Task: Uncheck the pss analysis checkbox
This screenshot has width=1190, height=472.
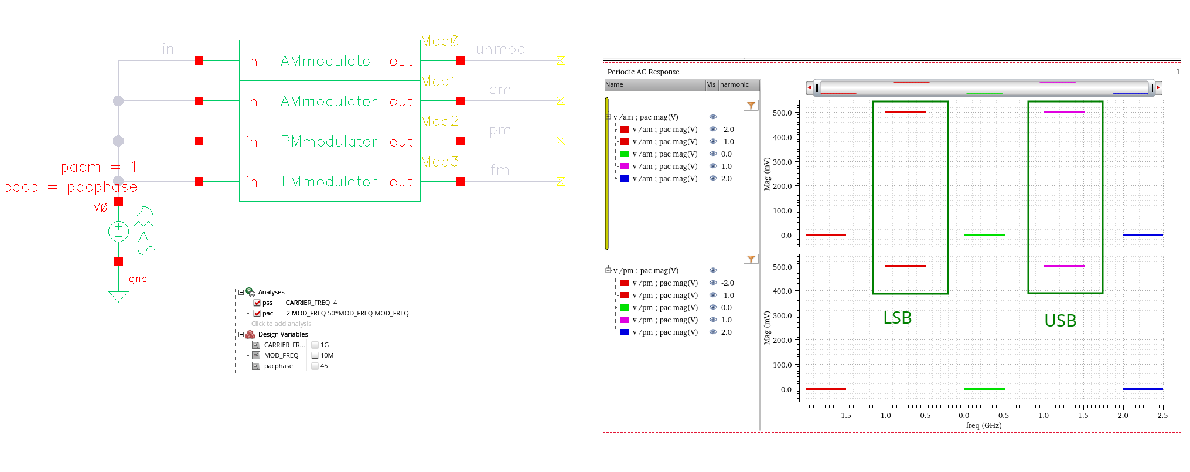Action: pos(257,303)
